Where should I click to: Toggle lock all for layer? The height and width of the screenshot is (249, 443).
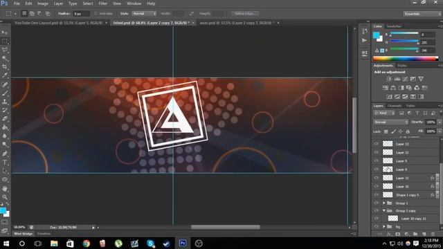(408, 131)
